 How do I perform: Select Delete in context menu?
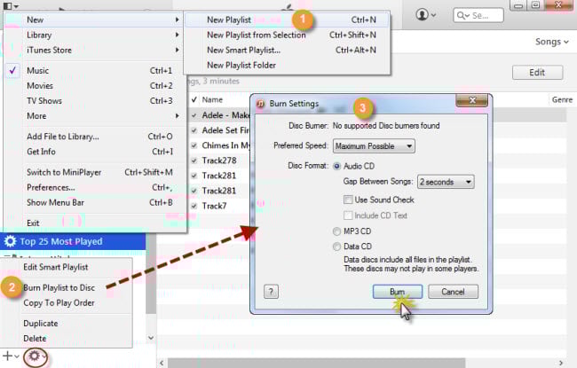click(35, 338)
